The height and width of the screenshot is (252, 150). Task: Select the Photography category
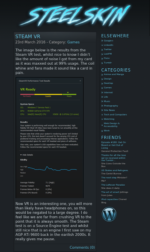click(x=111, y=106)
